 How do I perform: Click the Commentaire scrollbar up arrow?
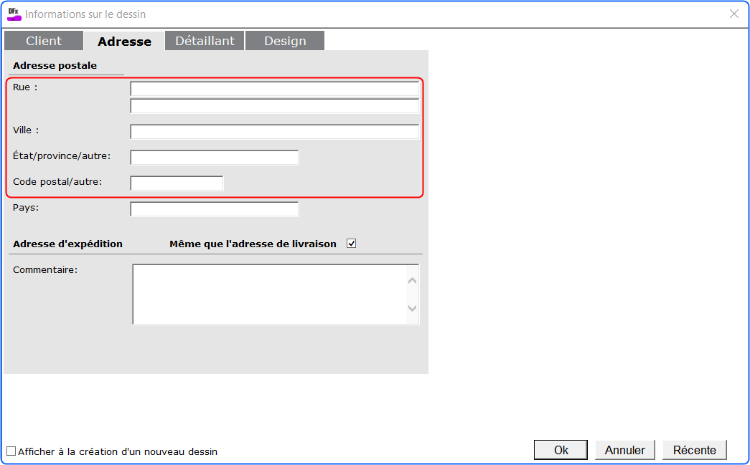click(412, 281)
